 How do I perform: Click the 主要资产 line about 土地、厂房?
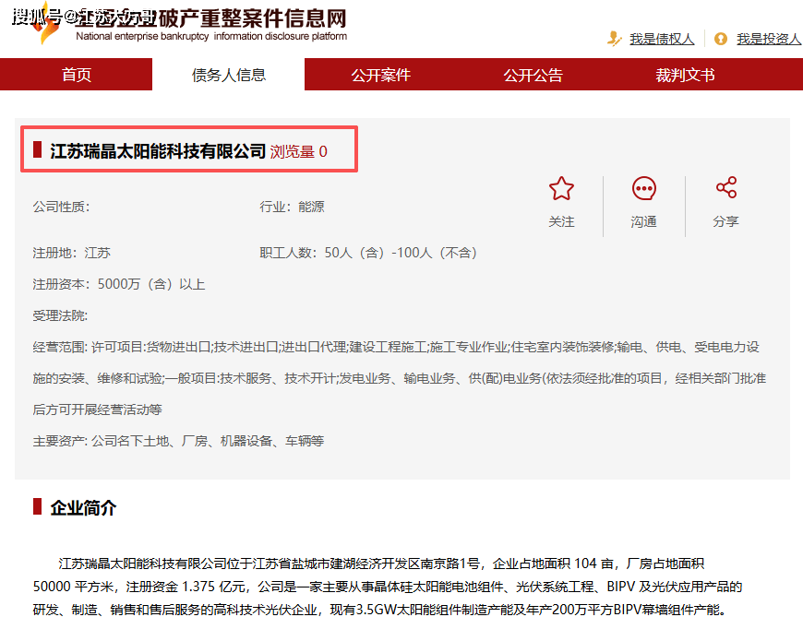pyautogui.click(x=178, y=441)
